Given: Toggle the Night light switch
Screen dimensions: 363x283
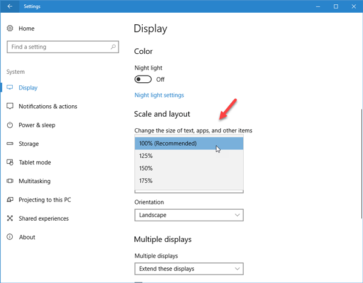Looking at the screenshot, I should [143, 79].
